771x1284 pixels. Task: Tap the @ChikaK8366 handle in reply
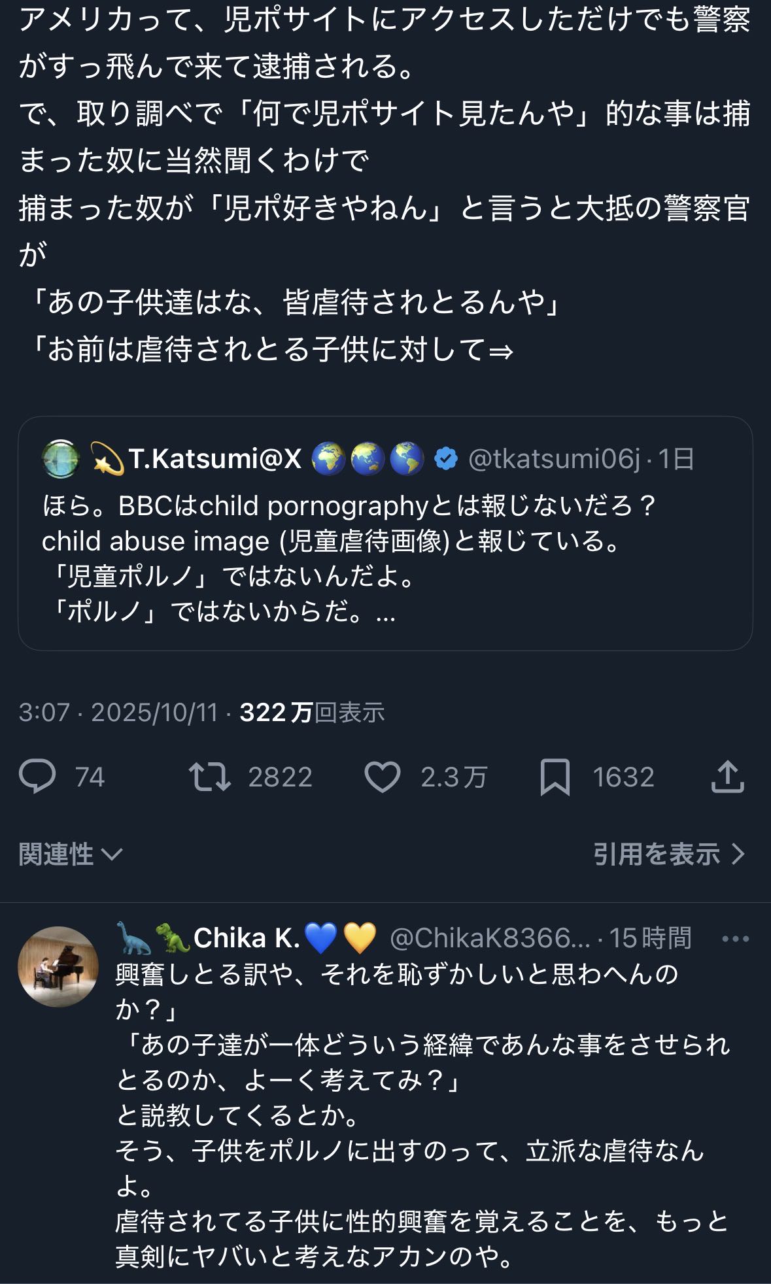click(x=490, y=938)
